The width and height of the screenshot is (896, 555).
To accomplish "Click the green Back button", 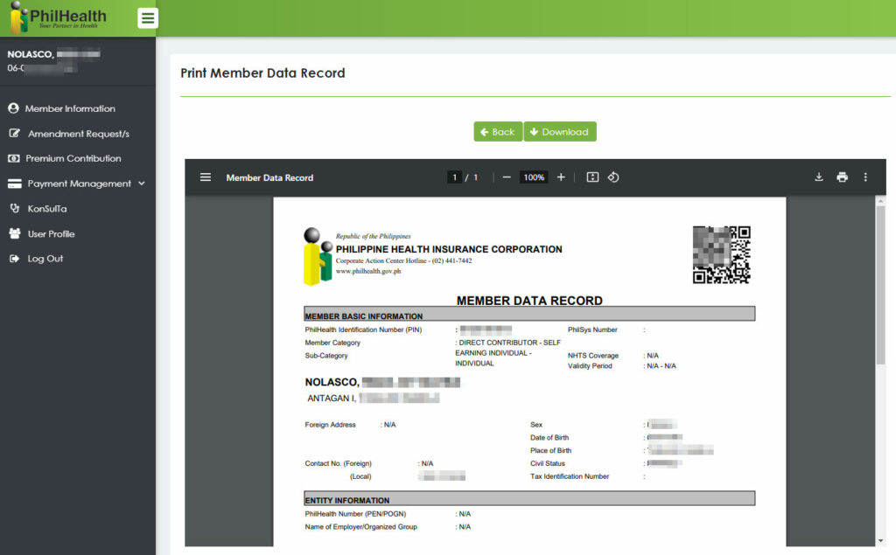I will click(497, 132).
